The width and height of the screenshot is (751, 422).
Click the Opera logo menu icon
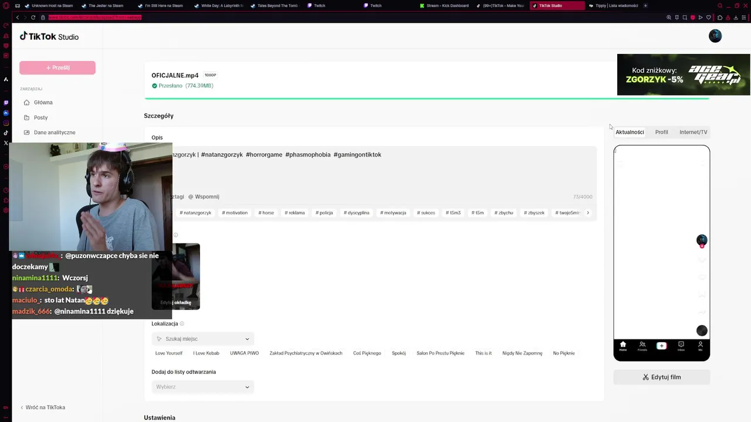[x=6, y=5]
